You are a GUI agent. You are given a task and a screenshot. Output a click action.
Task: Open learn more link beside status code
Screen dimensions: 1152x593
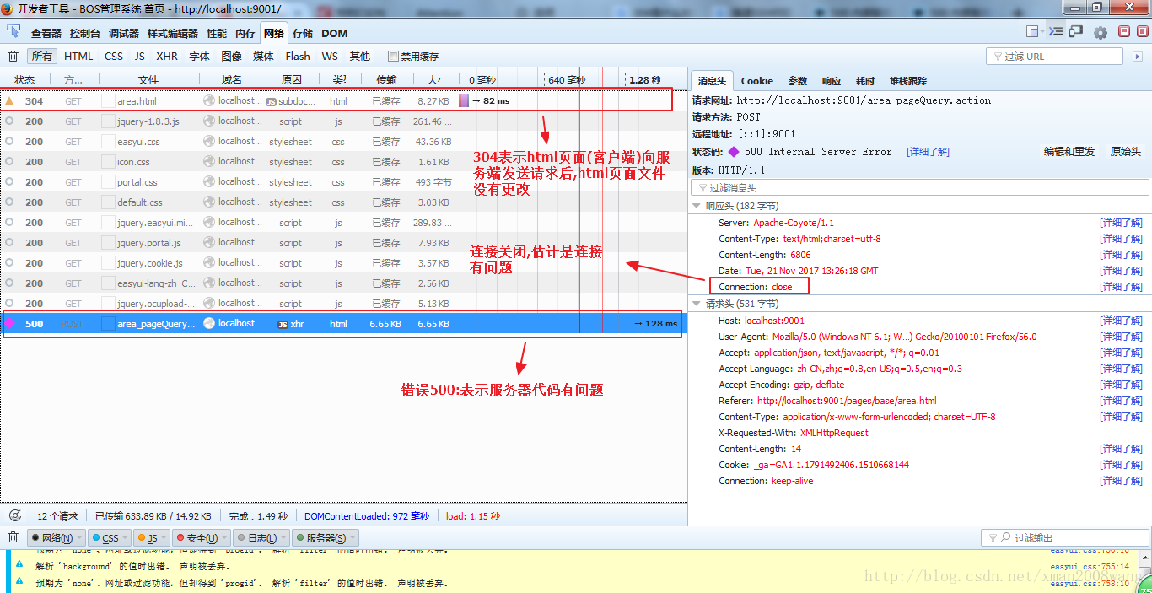tap(928, 152)
